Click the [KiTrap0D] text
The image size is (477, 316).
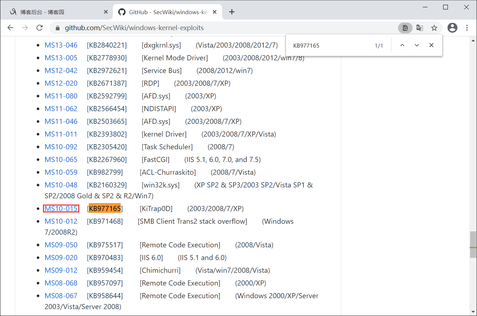point(156,208)
